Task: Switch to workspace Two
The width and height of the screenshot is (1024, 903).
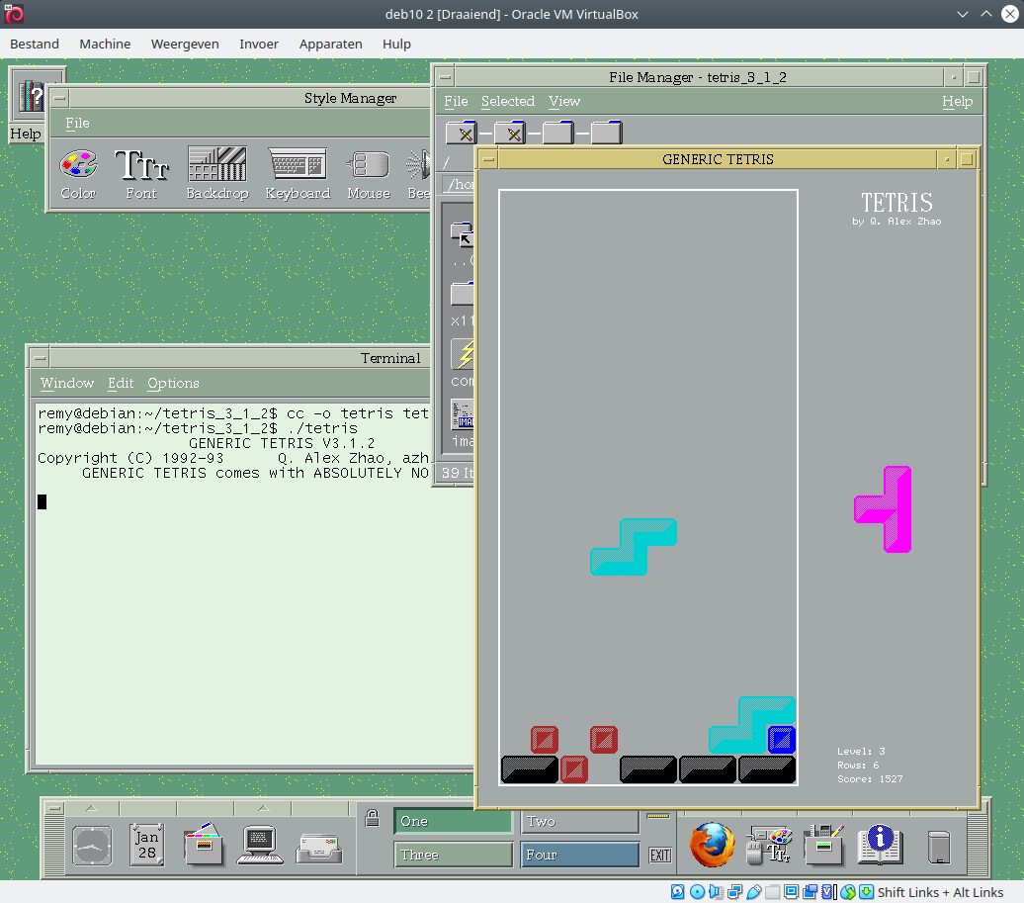Action: (579, 821)
